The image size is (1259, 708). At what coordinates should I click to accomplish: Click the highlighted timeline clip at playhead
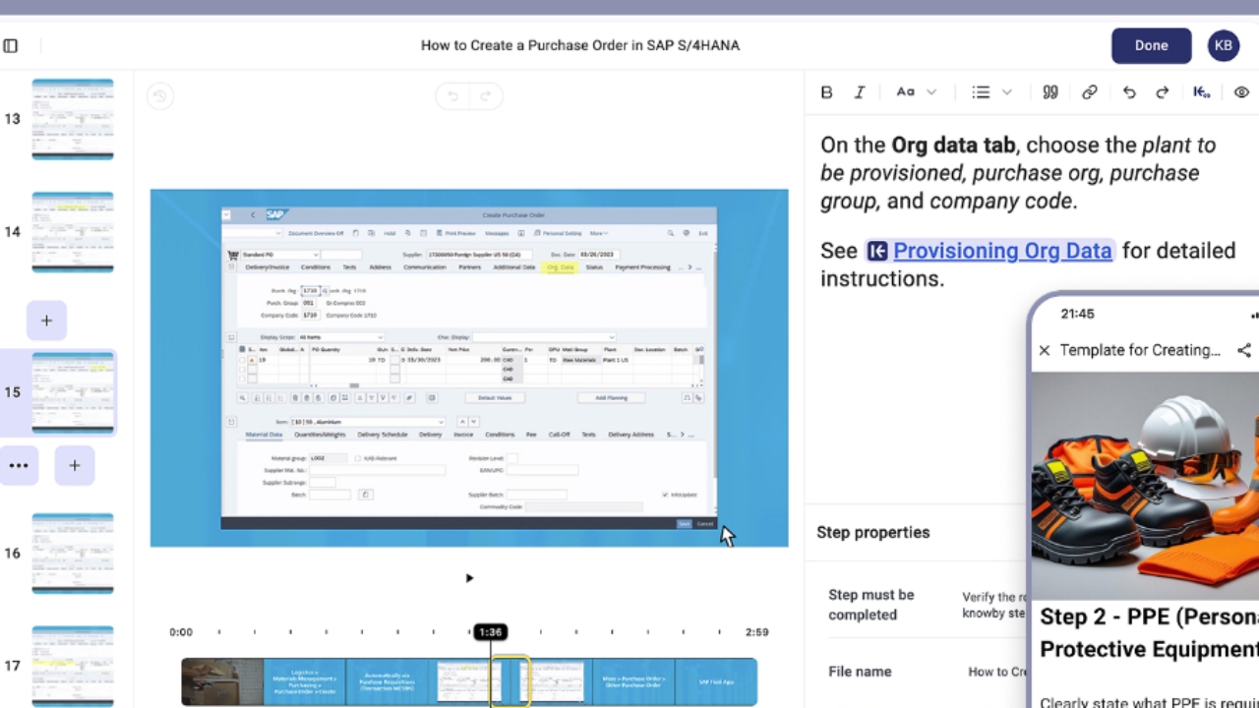511,681
